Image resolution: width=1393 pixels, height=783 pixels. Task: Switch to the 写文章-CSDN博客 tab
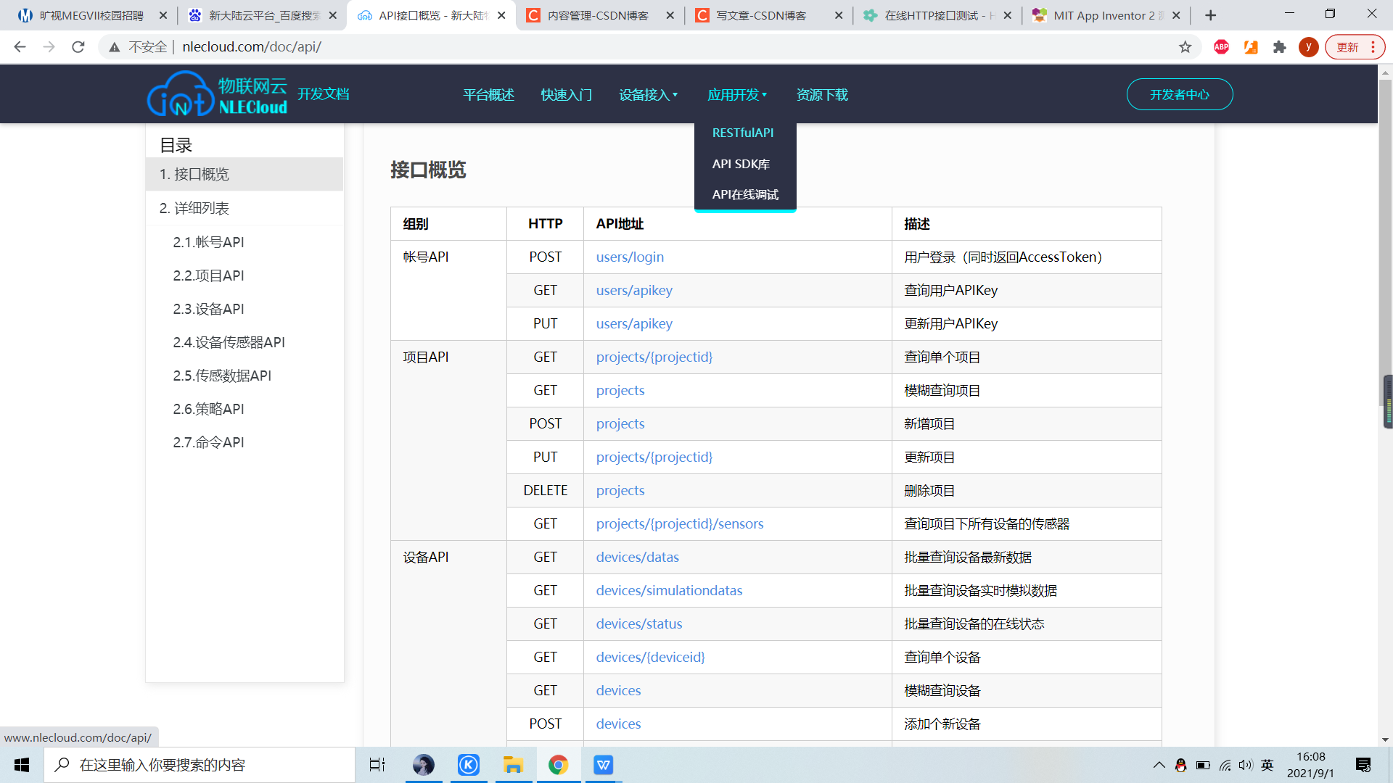coord(761,15)
